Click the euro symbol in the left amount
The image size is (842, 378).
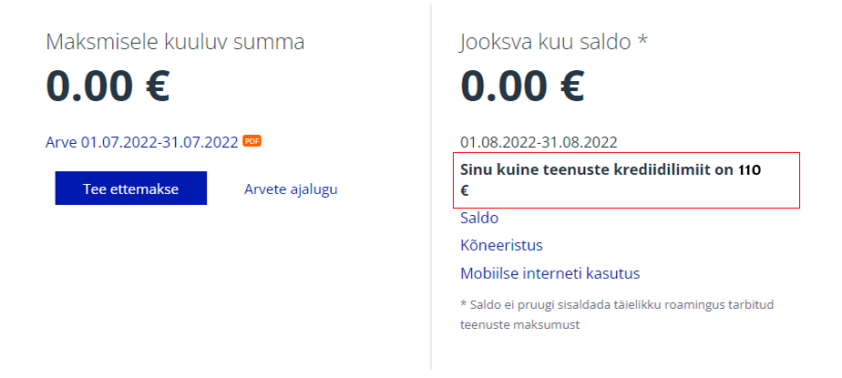tap(155, 86)
